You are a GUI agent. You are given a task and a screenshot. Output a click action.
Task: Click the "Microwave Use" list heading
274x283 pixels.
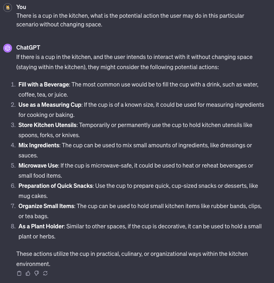coord(38,165)
